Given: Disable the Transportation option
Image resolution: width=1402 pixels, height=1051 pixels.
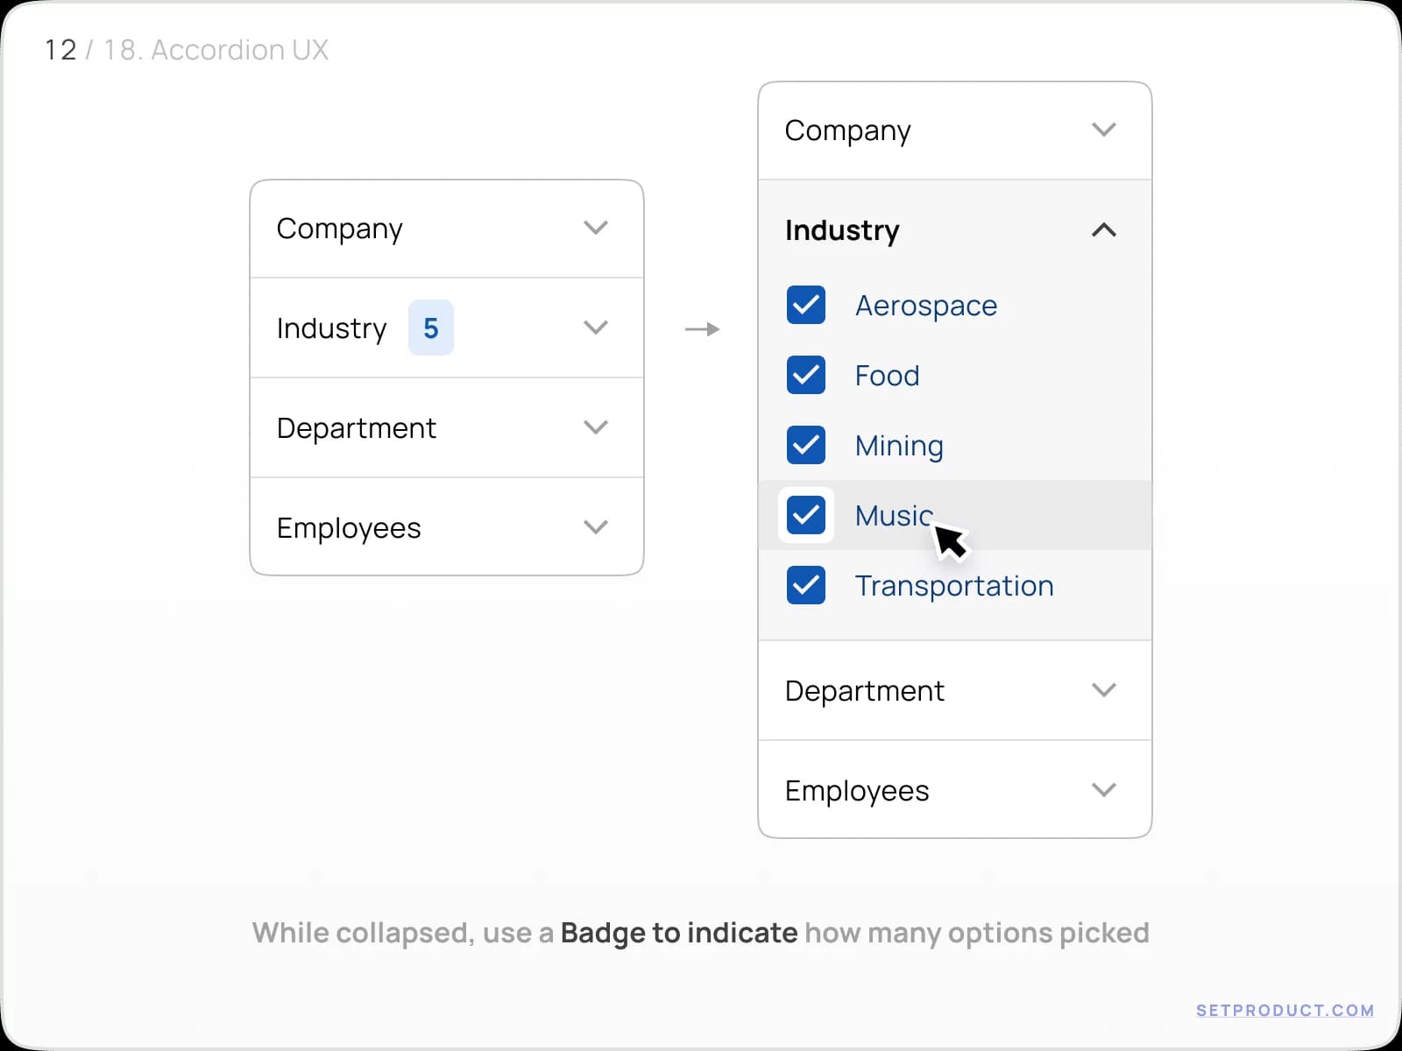Looking at the screenshot, I should coord(805,585).
